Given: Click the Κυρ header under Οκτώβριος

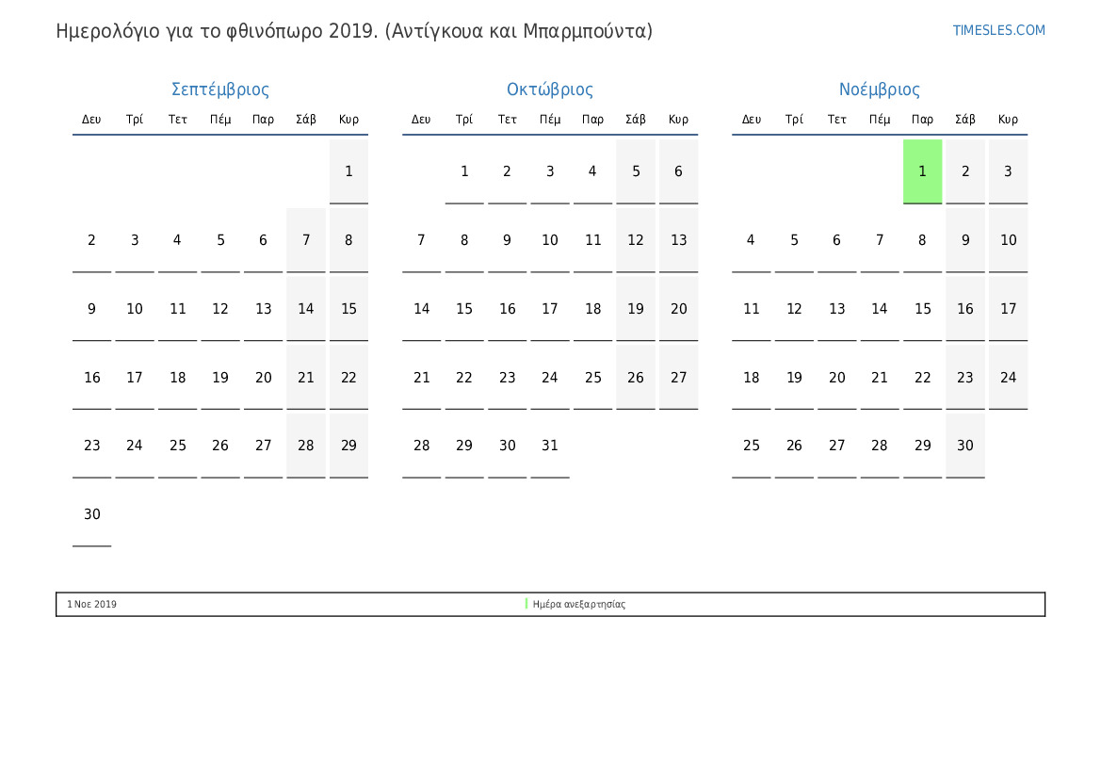Looking at the screenshot, I should [x=678, y=120].
